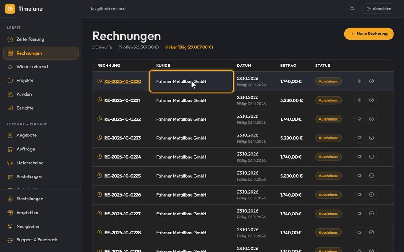This screenshot has height=252, width=404.
Task: View invoice RE-2026-10-0222 via eye icon
Action: point(359,119)
